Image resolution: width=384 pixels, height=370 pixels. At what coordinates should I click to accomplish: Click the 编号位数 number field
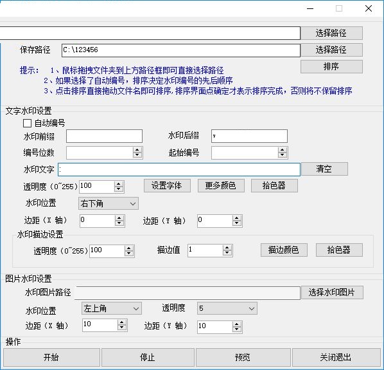[x=100, y=153]
